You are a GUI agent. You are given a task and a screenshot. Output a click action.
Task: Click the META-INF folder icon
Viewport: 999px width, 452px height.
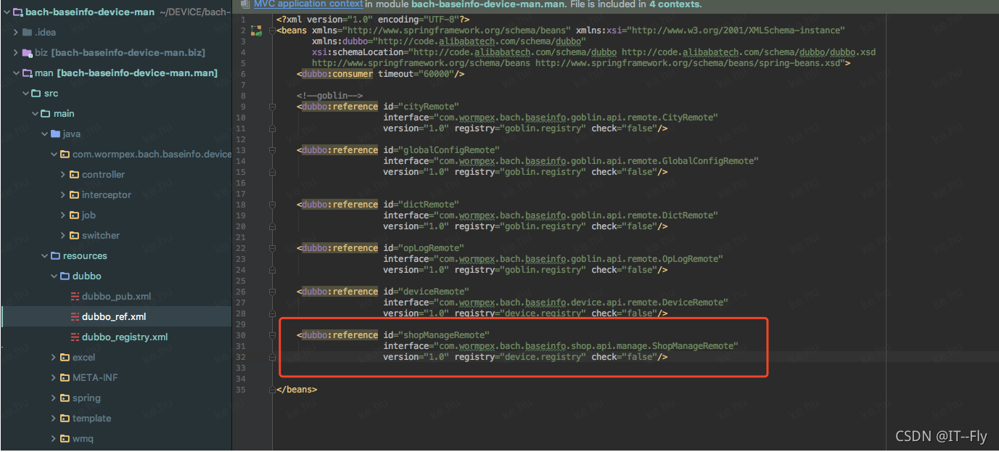tap(65, 378)
